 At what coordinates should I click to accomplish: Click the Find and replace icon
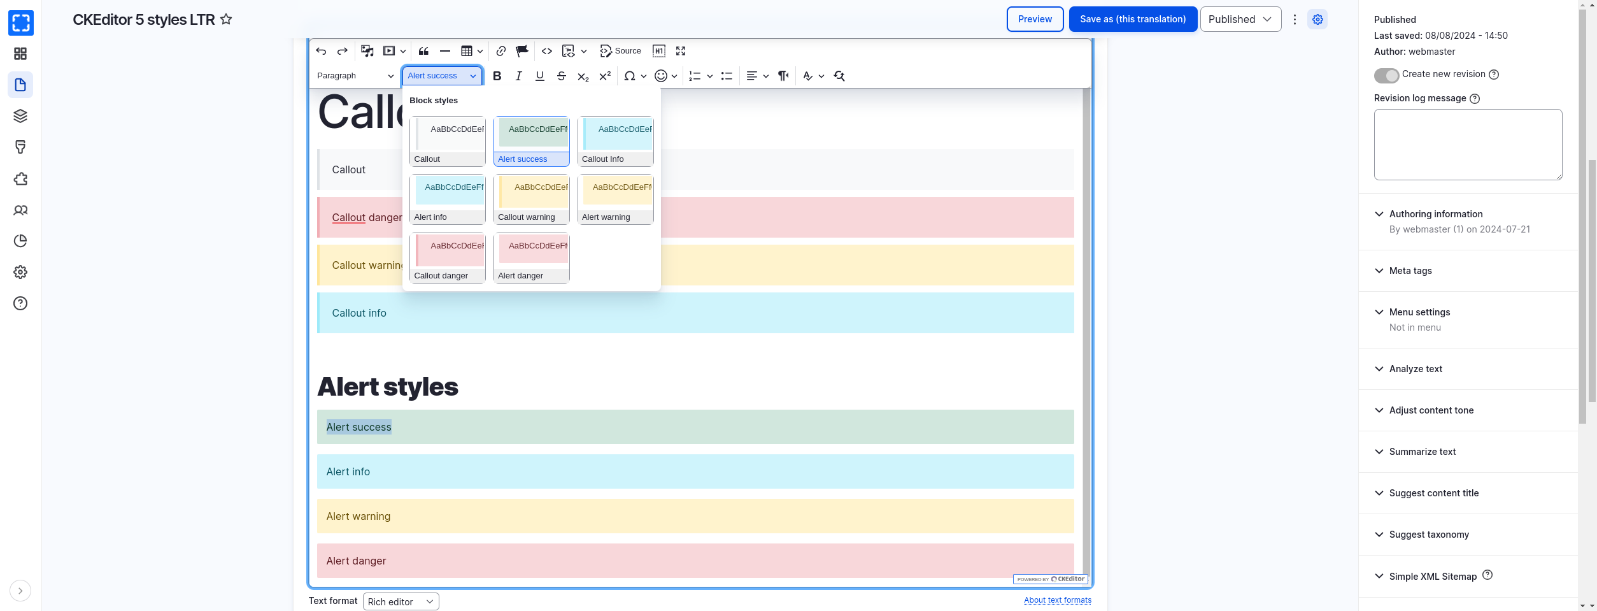[x=839, y=76]
